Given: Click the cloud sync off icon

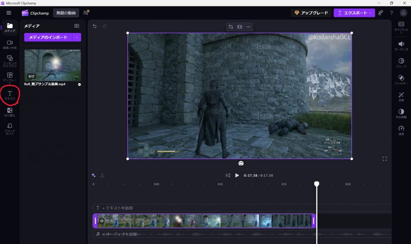Looking at the screenshot, I should 86,12.
